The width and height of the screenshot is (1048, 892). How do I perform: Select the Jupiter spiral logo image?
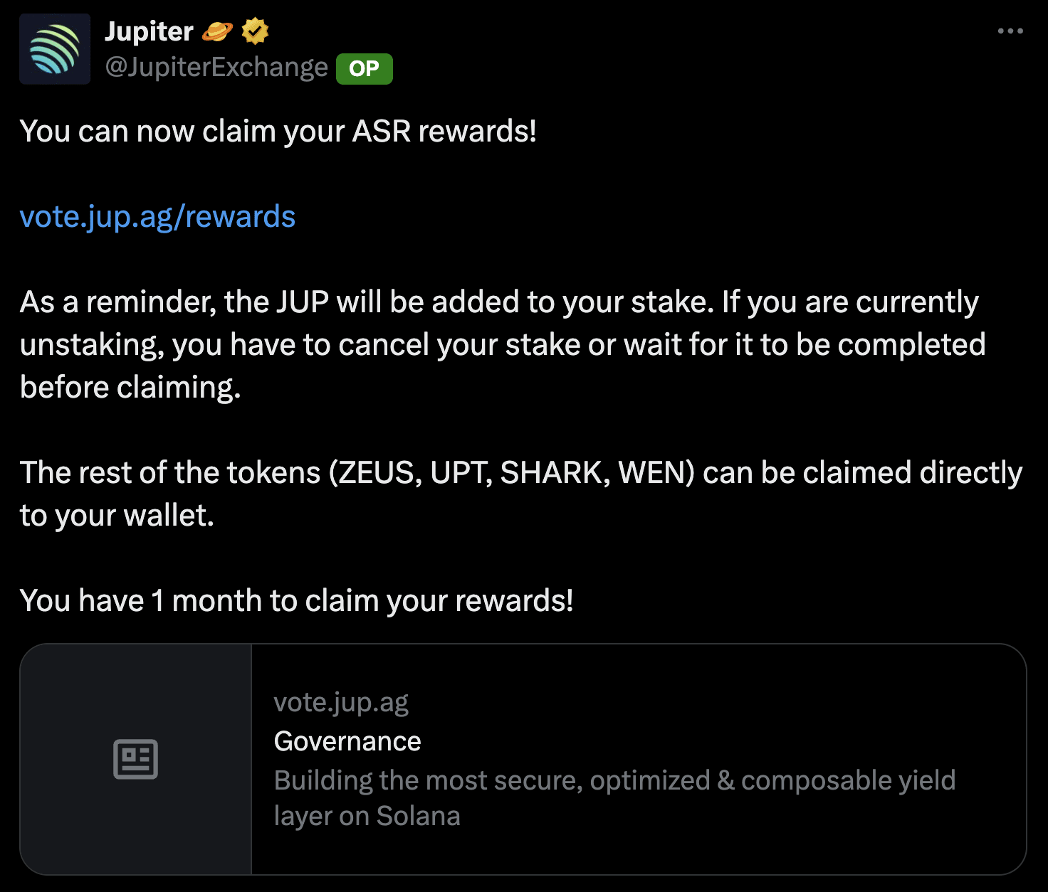[55, 48]
